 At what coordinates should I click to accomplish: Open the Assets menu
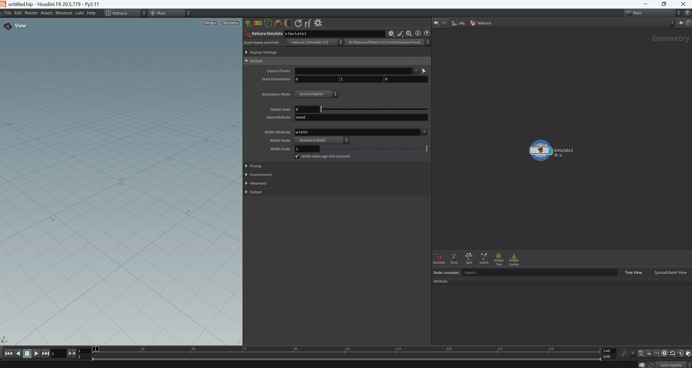(46, 13)
